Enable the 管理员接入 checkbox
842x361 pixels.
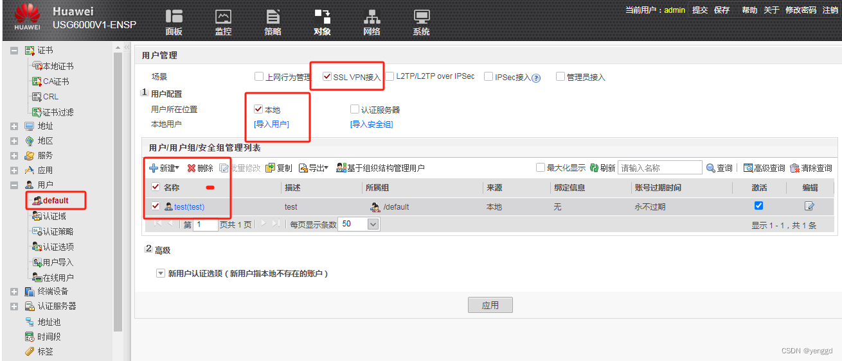[x=560, y=77]
